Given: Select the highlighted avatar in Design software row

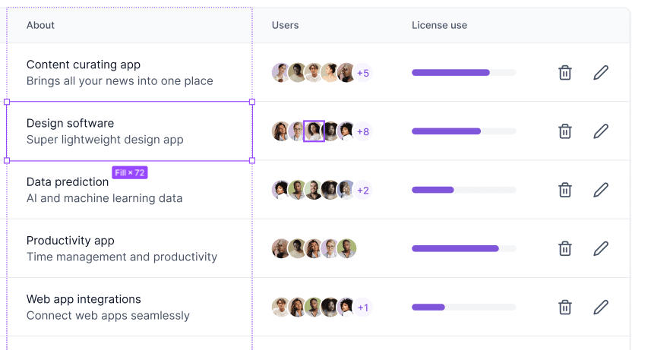Looking at the screenshot, I should [314, 131].
